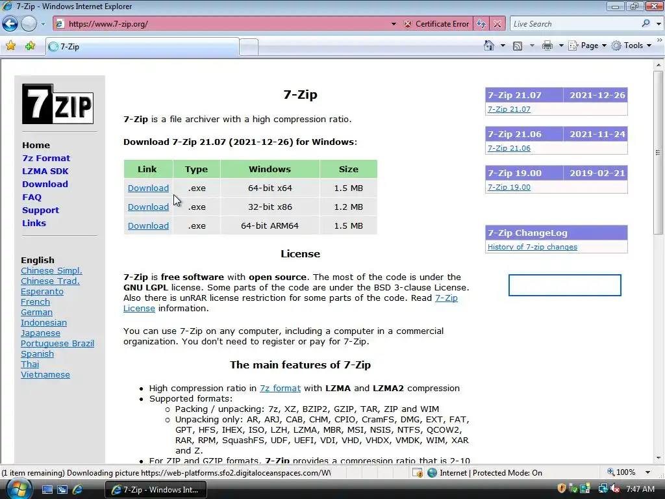
Task: Expand the Print options dropdown arrow
Action: coord(561,45)
